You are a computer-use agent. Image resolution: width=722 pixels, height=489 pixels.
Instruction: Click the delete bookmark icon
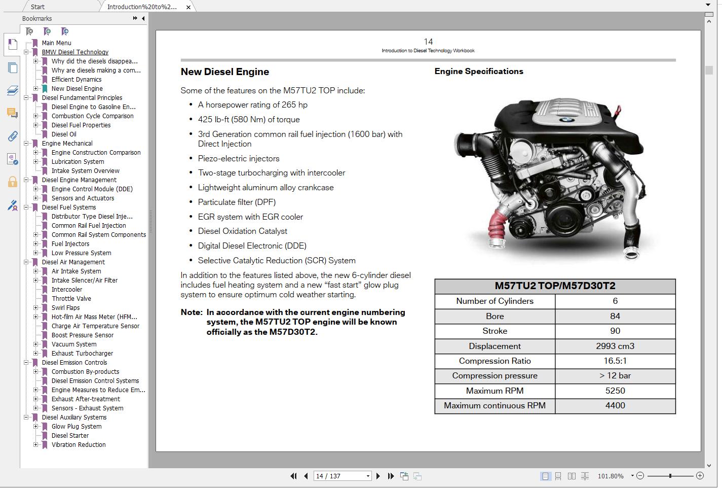(29, 31)
